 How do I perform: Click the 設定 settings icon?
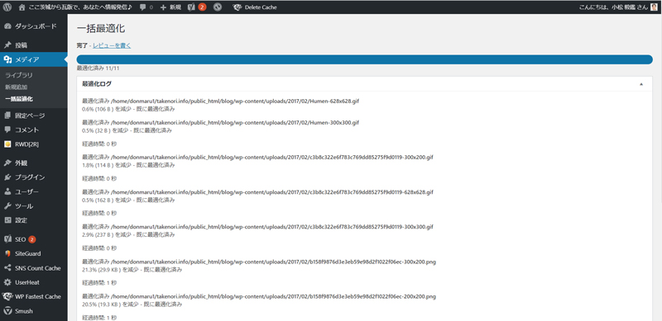(x=7, y=220)
